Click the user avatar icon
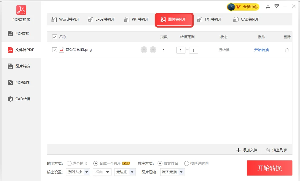The height and width of the screenshot is (181, 300). [x=231, y=7]
